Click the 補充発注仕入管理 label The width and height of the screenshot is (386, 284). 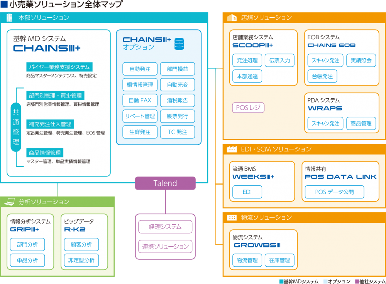50,124
